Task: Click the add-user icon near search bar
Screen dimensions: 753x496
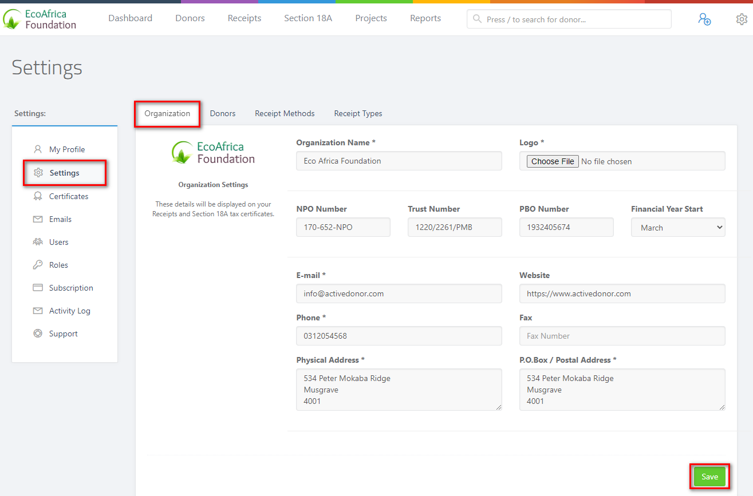Action: tap(704, 19)
